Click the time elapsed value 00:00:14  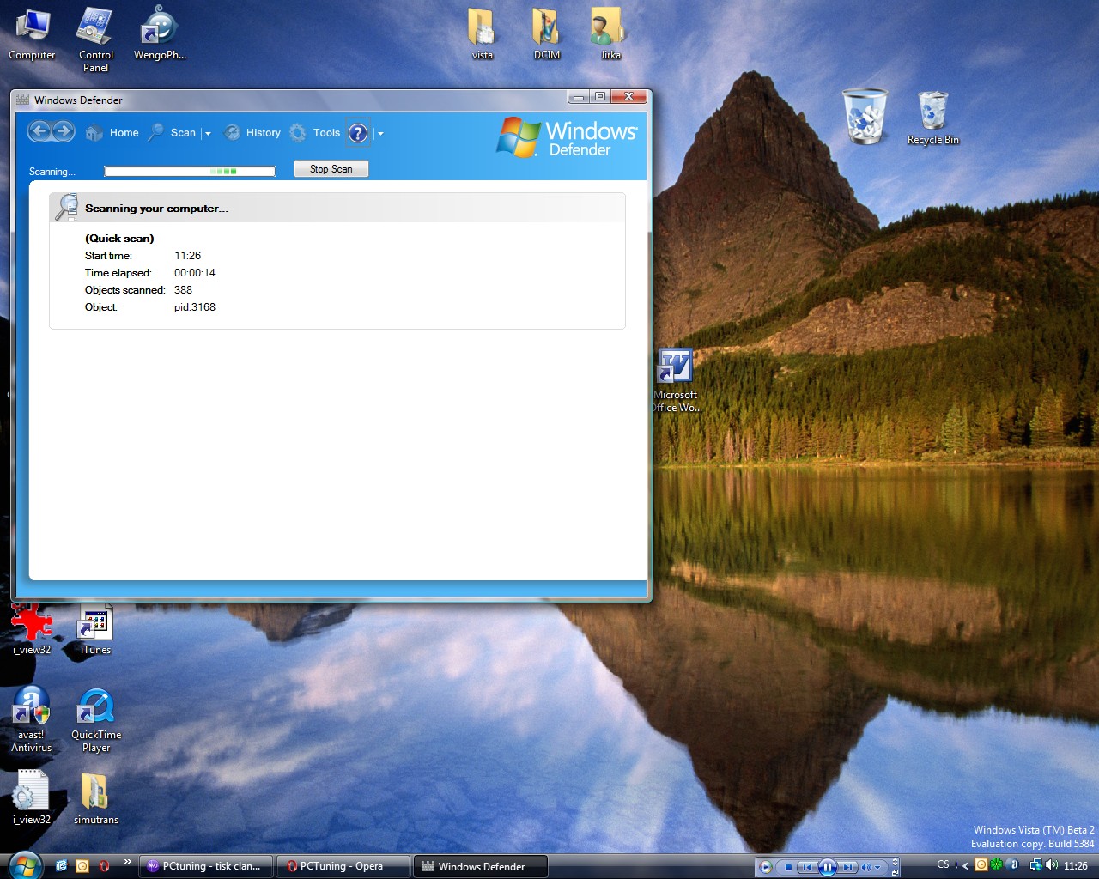[195, 273]
